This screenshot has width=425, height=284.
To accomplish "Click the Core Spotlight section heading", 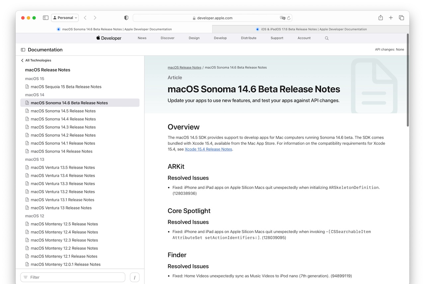I will (x=189, y=211).
